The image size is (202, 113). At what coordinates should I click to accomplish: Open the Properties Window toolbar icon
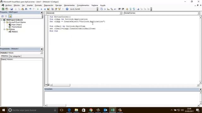[56, 9]
